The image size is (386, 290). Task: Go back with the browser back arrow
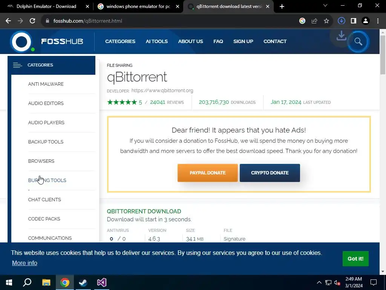[8, 21]
